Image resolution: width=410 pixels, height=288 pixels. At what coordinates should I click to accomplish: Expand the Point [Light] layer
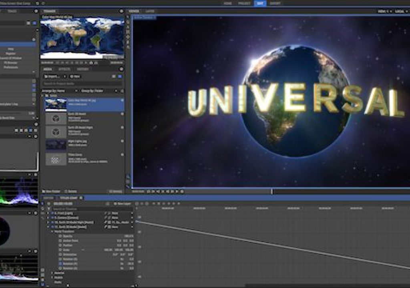click(48, 213)
